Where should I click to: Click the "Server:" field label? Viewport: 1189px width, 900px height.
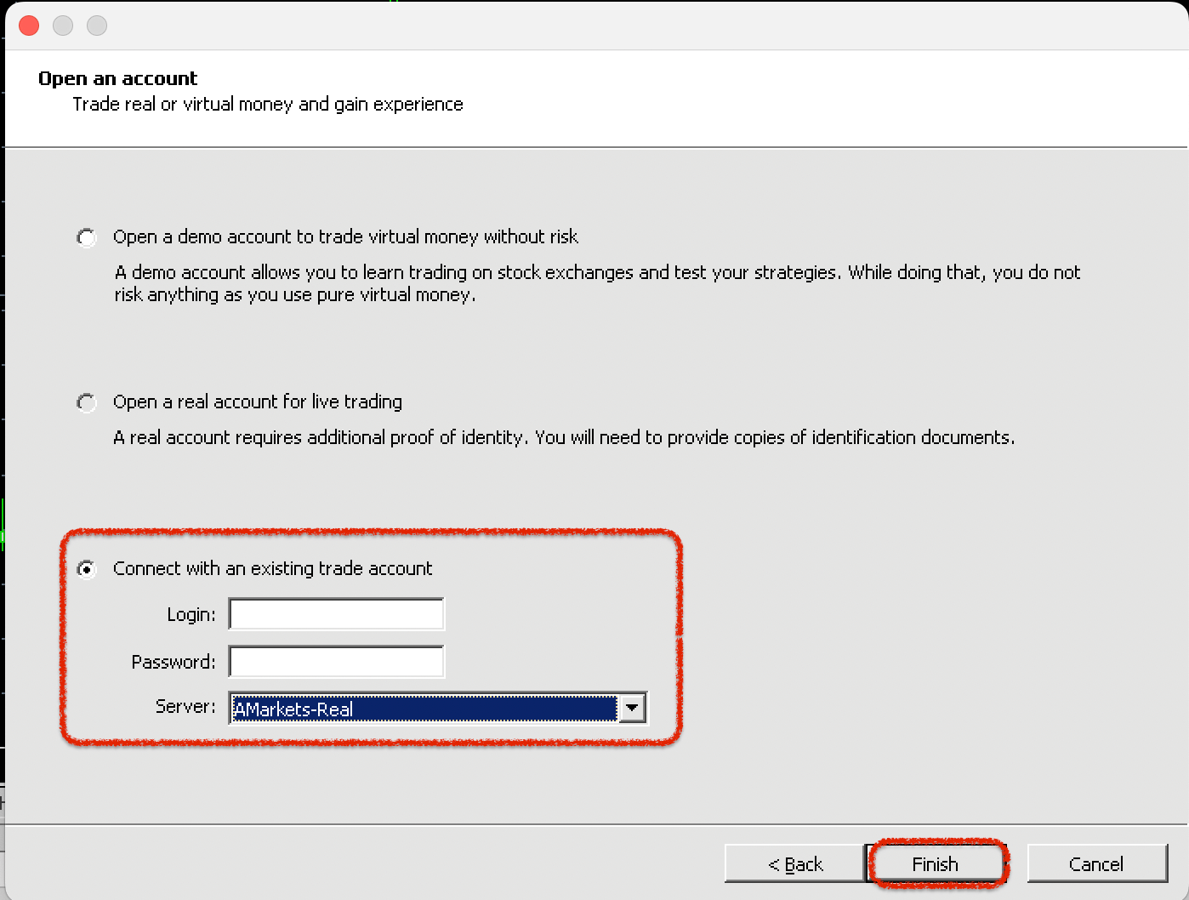click(x=185, y=707)
